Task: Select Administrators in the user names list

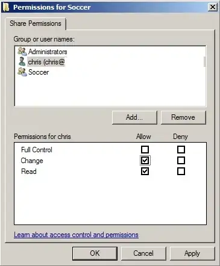Action: pyautogui.click(x=48, y=52)
